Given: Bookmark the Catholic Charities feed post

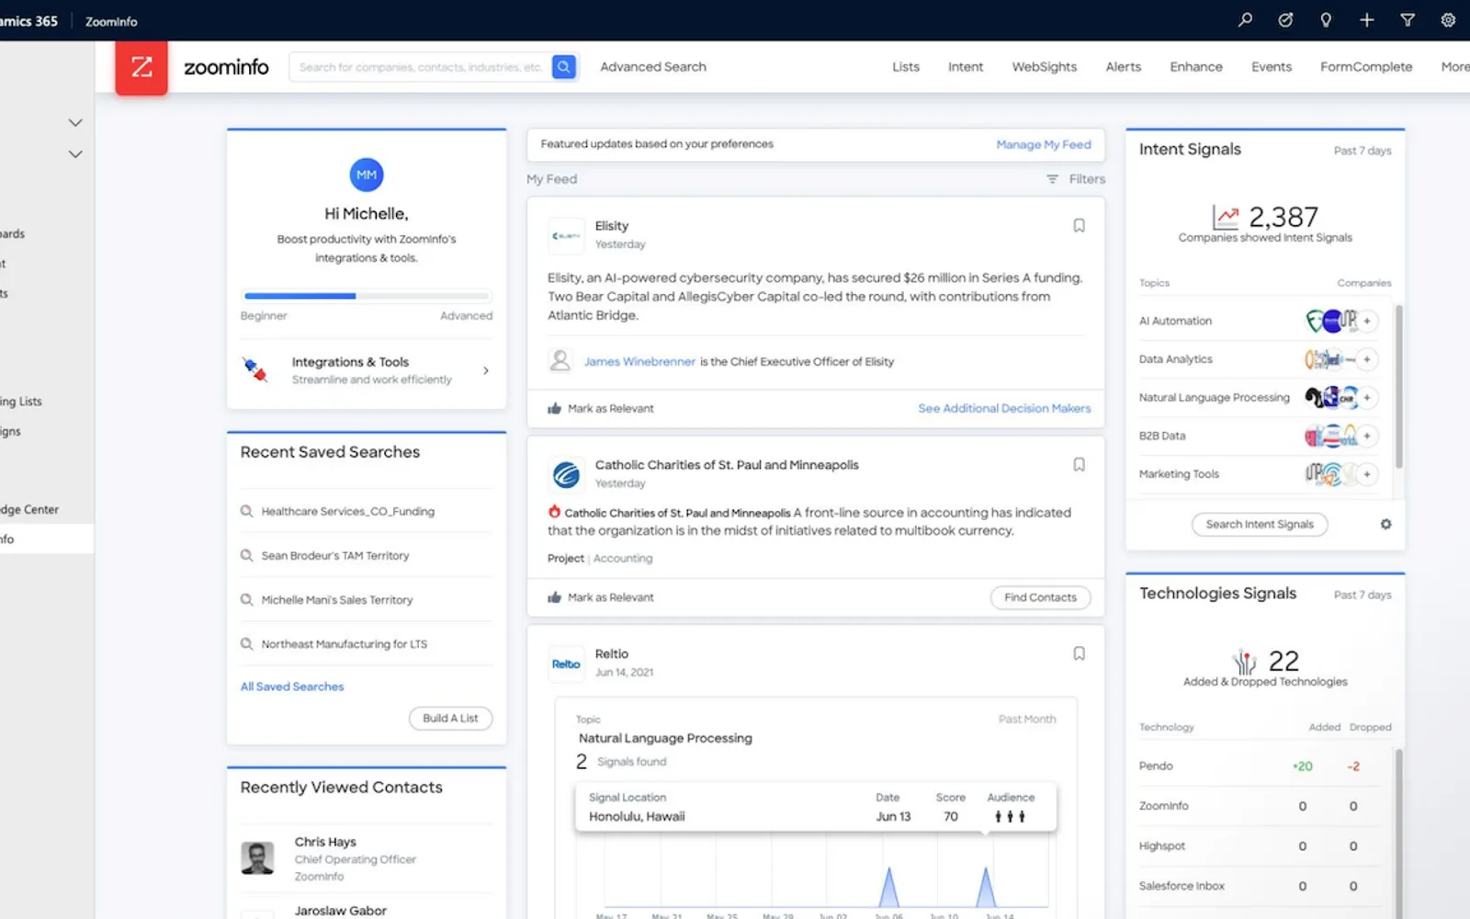Looking at the screenshot, I should tap(1080, 465).
